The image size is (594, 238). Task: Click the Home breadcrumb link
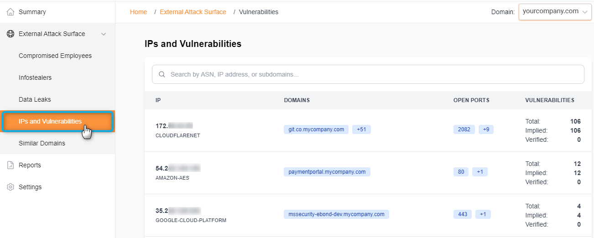[138, 12]
